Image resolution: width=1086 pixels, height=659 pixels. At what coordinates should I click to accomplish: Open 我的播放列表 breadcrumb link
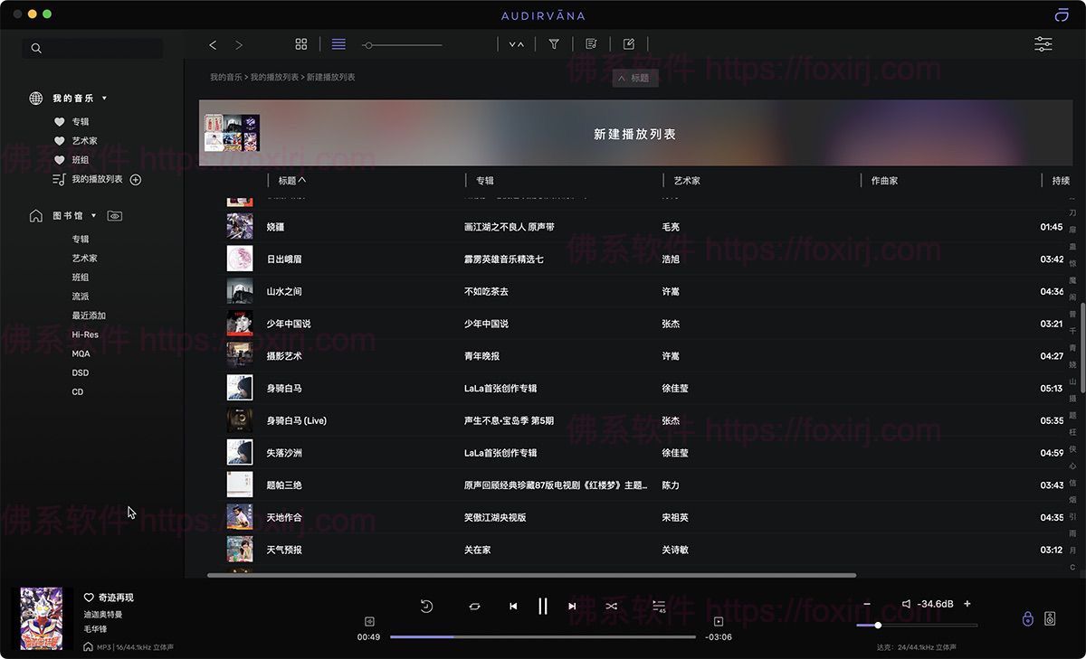(x=273, y=78)
